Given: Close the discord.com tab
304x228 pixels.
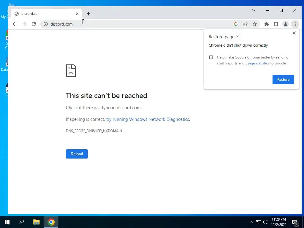Looking at the screenshot, I should [77, 14].
